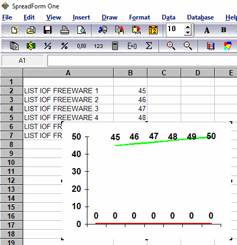
Task: Apply 0,00 decimal format
Action: click(82, 46)
